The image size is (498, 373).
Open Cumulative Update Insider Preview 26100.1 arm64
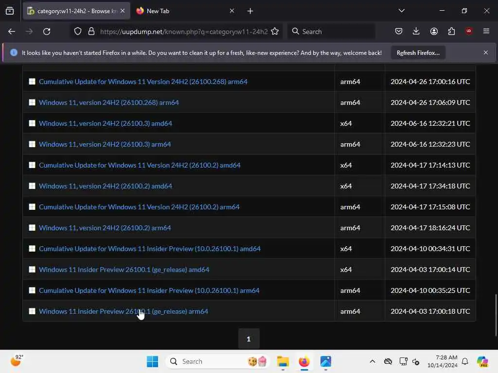pos(149,290)
